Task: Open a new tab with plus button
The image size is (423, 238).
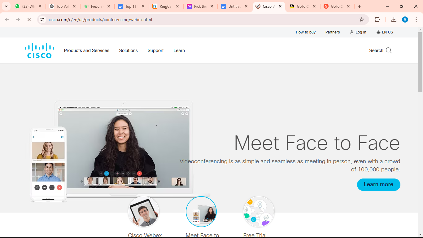Action: pyautogui.click(x=359, y=6)
